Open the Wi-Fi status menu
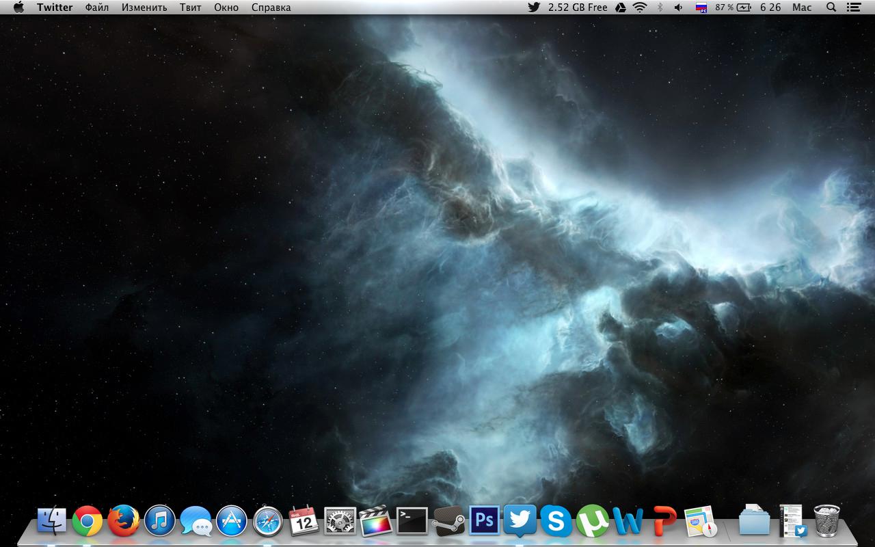875x547 pixels. pyautogui.click(x=640, y=8)
